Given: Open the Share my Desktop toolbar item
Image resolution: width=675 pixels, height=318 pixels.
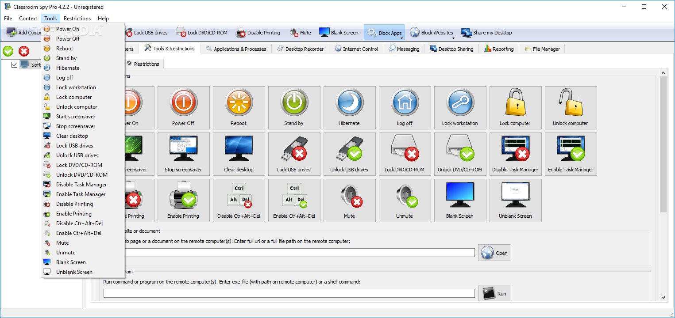Looking at the screenshot, I should (486, 33).
